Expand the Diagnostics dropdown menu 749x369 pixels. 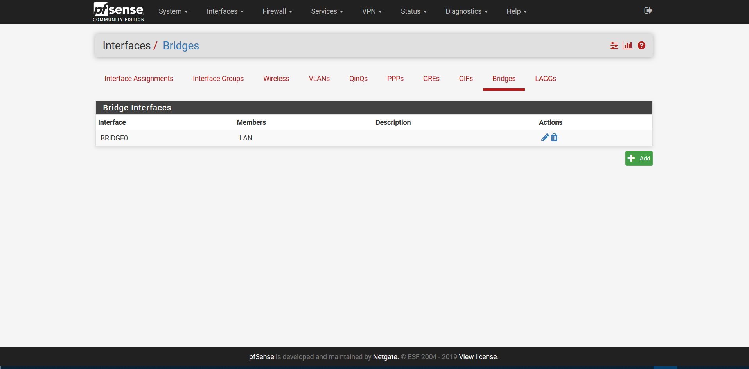point(467,11)
